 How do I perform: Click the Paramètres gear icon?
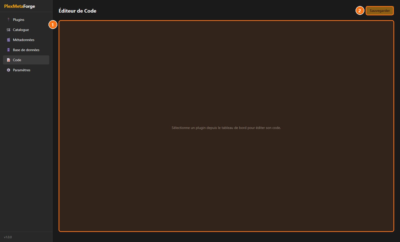(9, 70)
